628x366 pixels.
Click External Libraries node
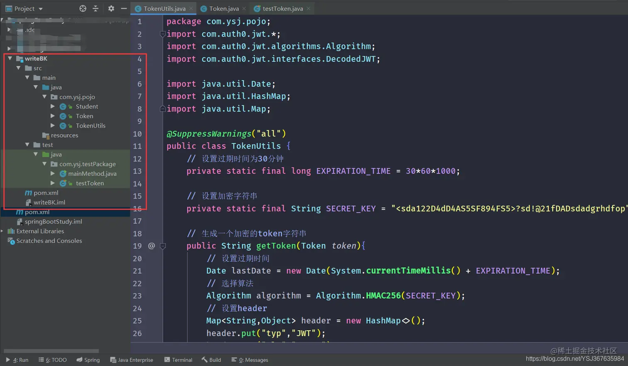[x=40, y=231]
